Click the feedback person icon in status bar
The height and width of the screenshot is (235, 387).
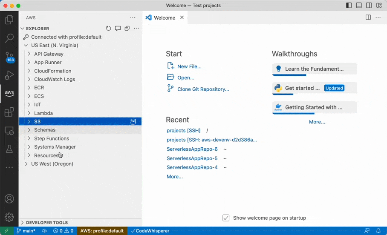pos(367,231)
